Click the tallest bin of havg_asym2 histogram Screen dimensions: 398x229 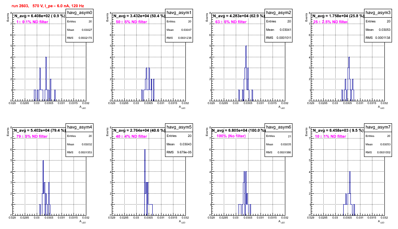246,73
